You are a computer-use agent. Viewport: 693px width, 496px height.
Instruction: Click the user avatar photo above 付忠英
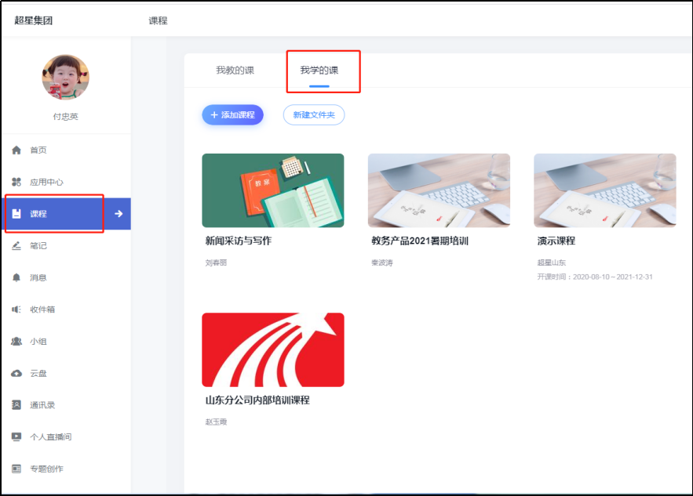pos(65,78)
